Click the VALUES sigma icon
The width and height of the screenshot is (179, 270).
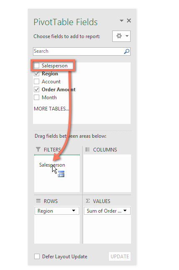pos(88,201)
